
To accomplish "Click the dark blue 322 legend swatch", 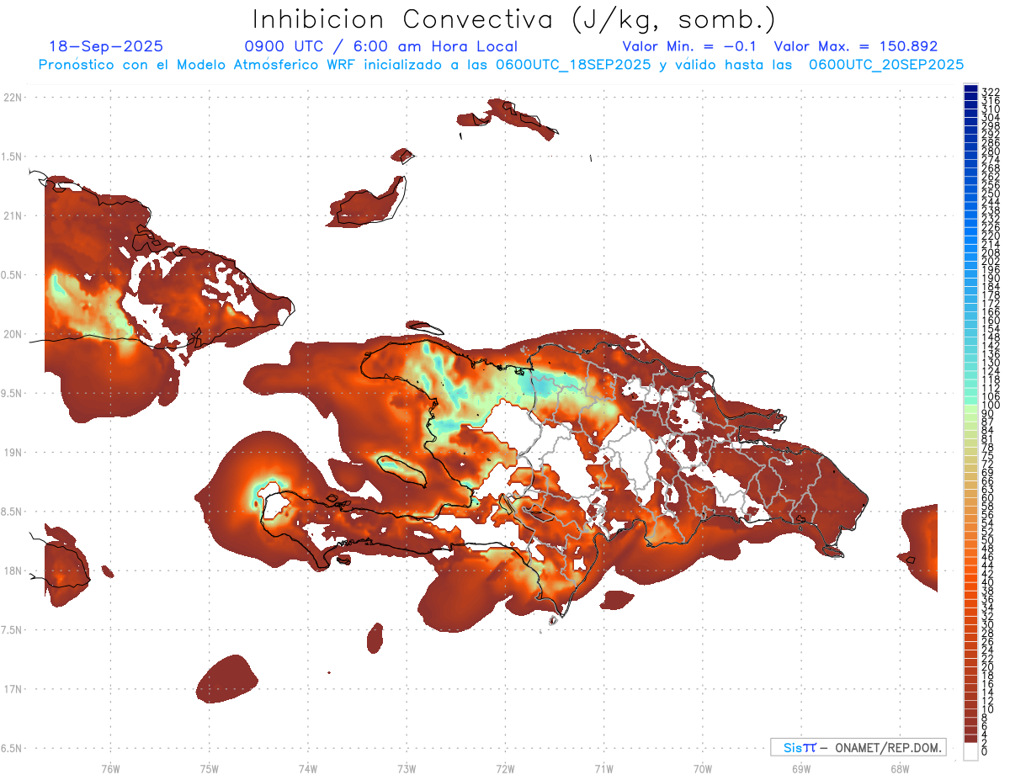I will tap(971, 89).
